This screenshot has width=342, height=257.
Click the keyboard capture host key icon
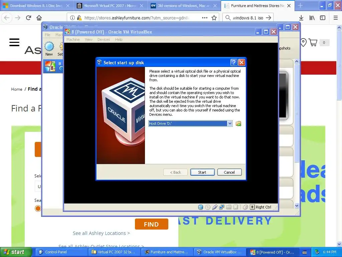tap(252, 207)
